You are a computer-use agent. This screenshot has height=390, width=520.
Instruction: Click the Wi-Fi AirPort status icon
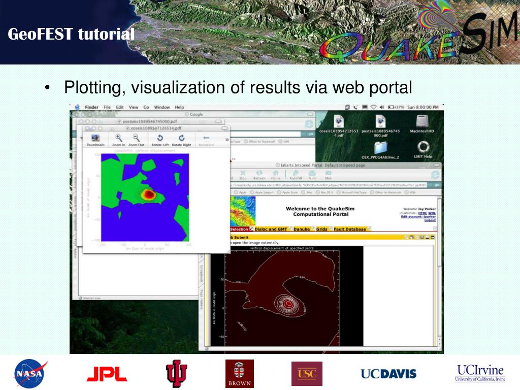(x=373, y=107)
